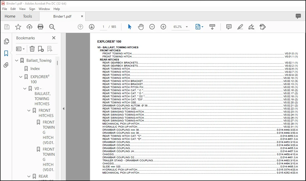Select the Binder1.pdf document tab
Image resolution: width=306 pixels, height=181 pixels.
coord(62,16)
